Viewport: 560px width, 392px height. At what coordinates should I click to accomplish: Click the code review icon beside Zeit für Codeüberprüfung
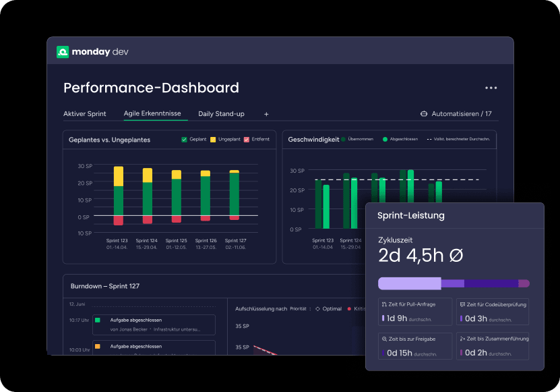(x=463, y=305)
